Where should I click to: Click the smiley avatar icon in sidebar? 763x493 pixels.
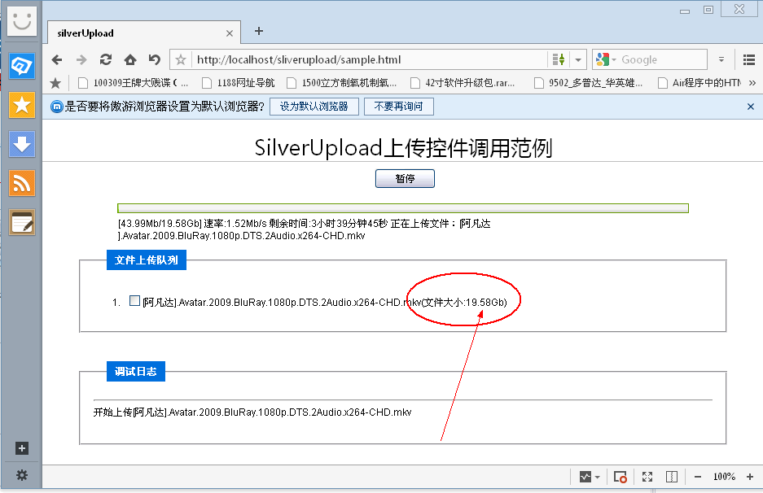[x=21, y=21]
